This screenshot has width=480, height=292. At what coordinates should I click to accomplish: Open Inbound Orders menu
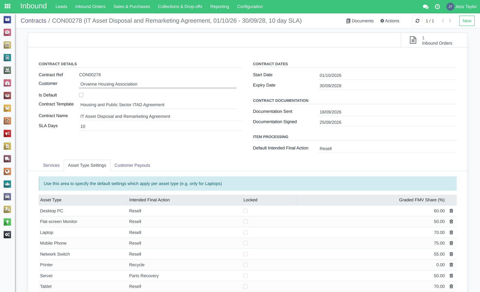pos(90,7)
